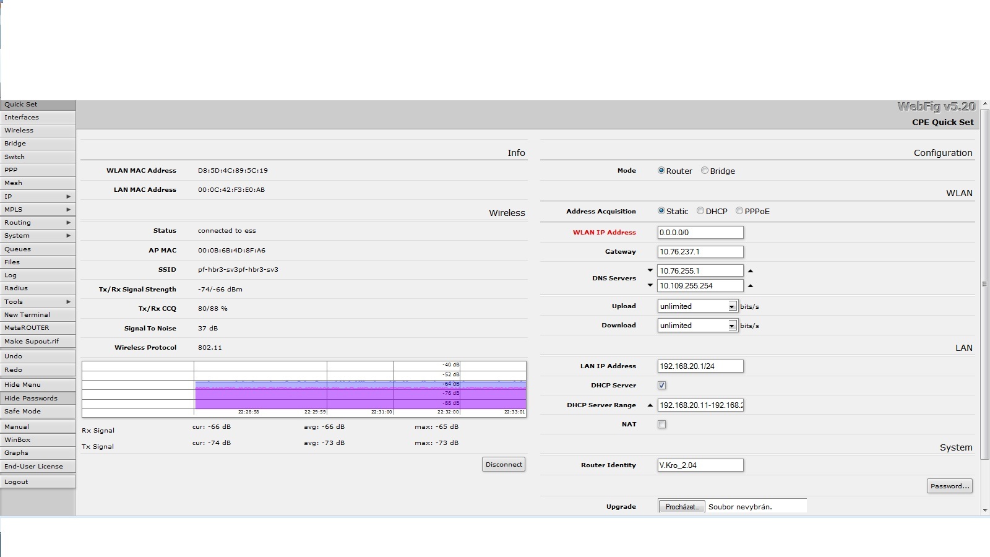
Task: Click the scroll-down arrow of page scrollbar
Action: (x=985, y=511)
